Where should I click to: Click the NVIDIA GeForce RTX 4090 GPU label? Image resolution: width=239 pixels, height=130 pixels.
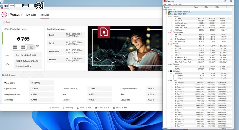(x=27, y=61)
